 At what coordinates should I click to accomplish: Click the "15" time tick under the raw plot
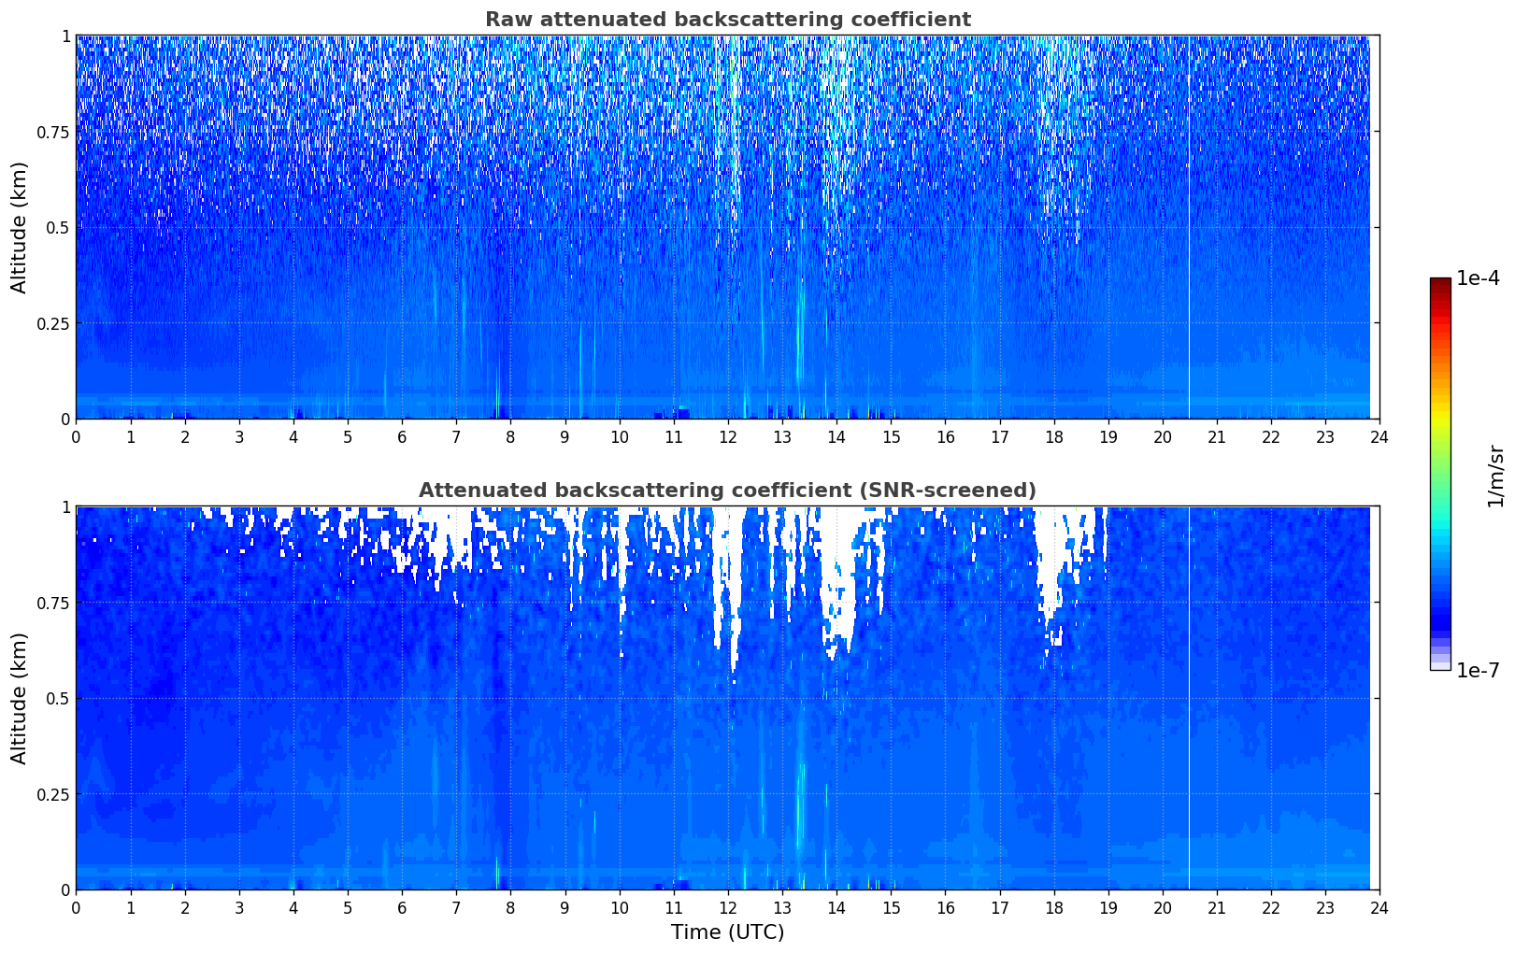point(891,436)
